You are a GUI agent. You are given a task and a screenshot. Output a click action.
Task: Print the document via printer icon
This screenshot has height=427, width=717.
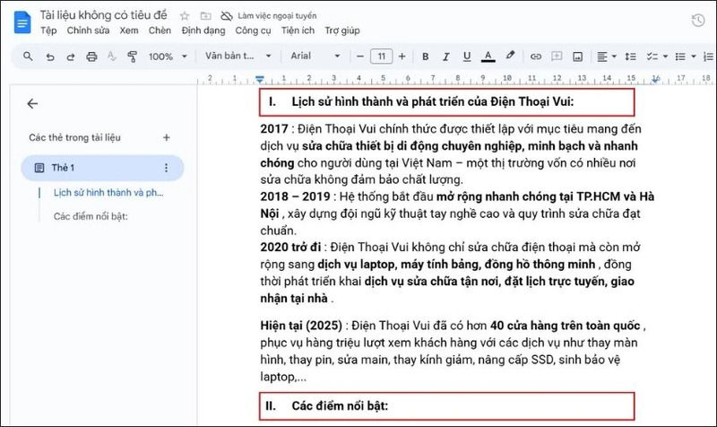(91, 57)
